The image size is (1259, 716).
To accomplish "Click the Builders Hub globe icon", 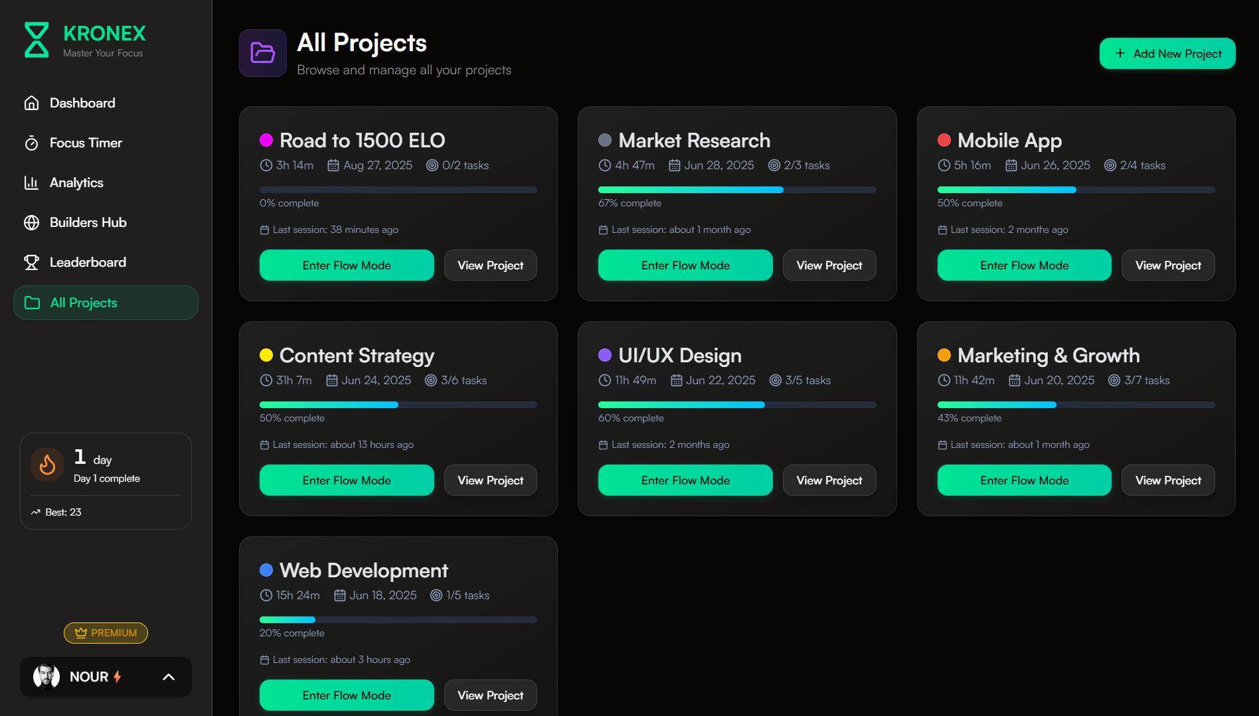I will point(31,222).
